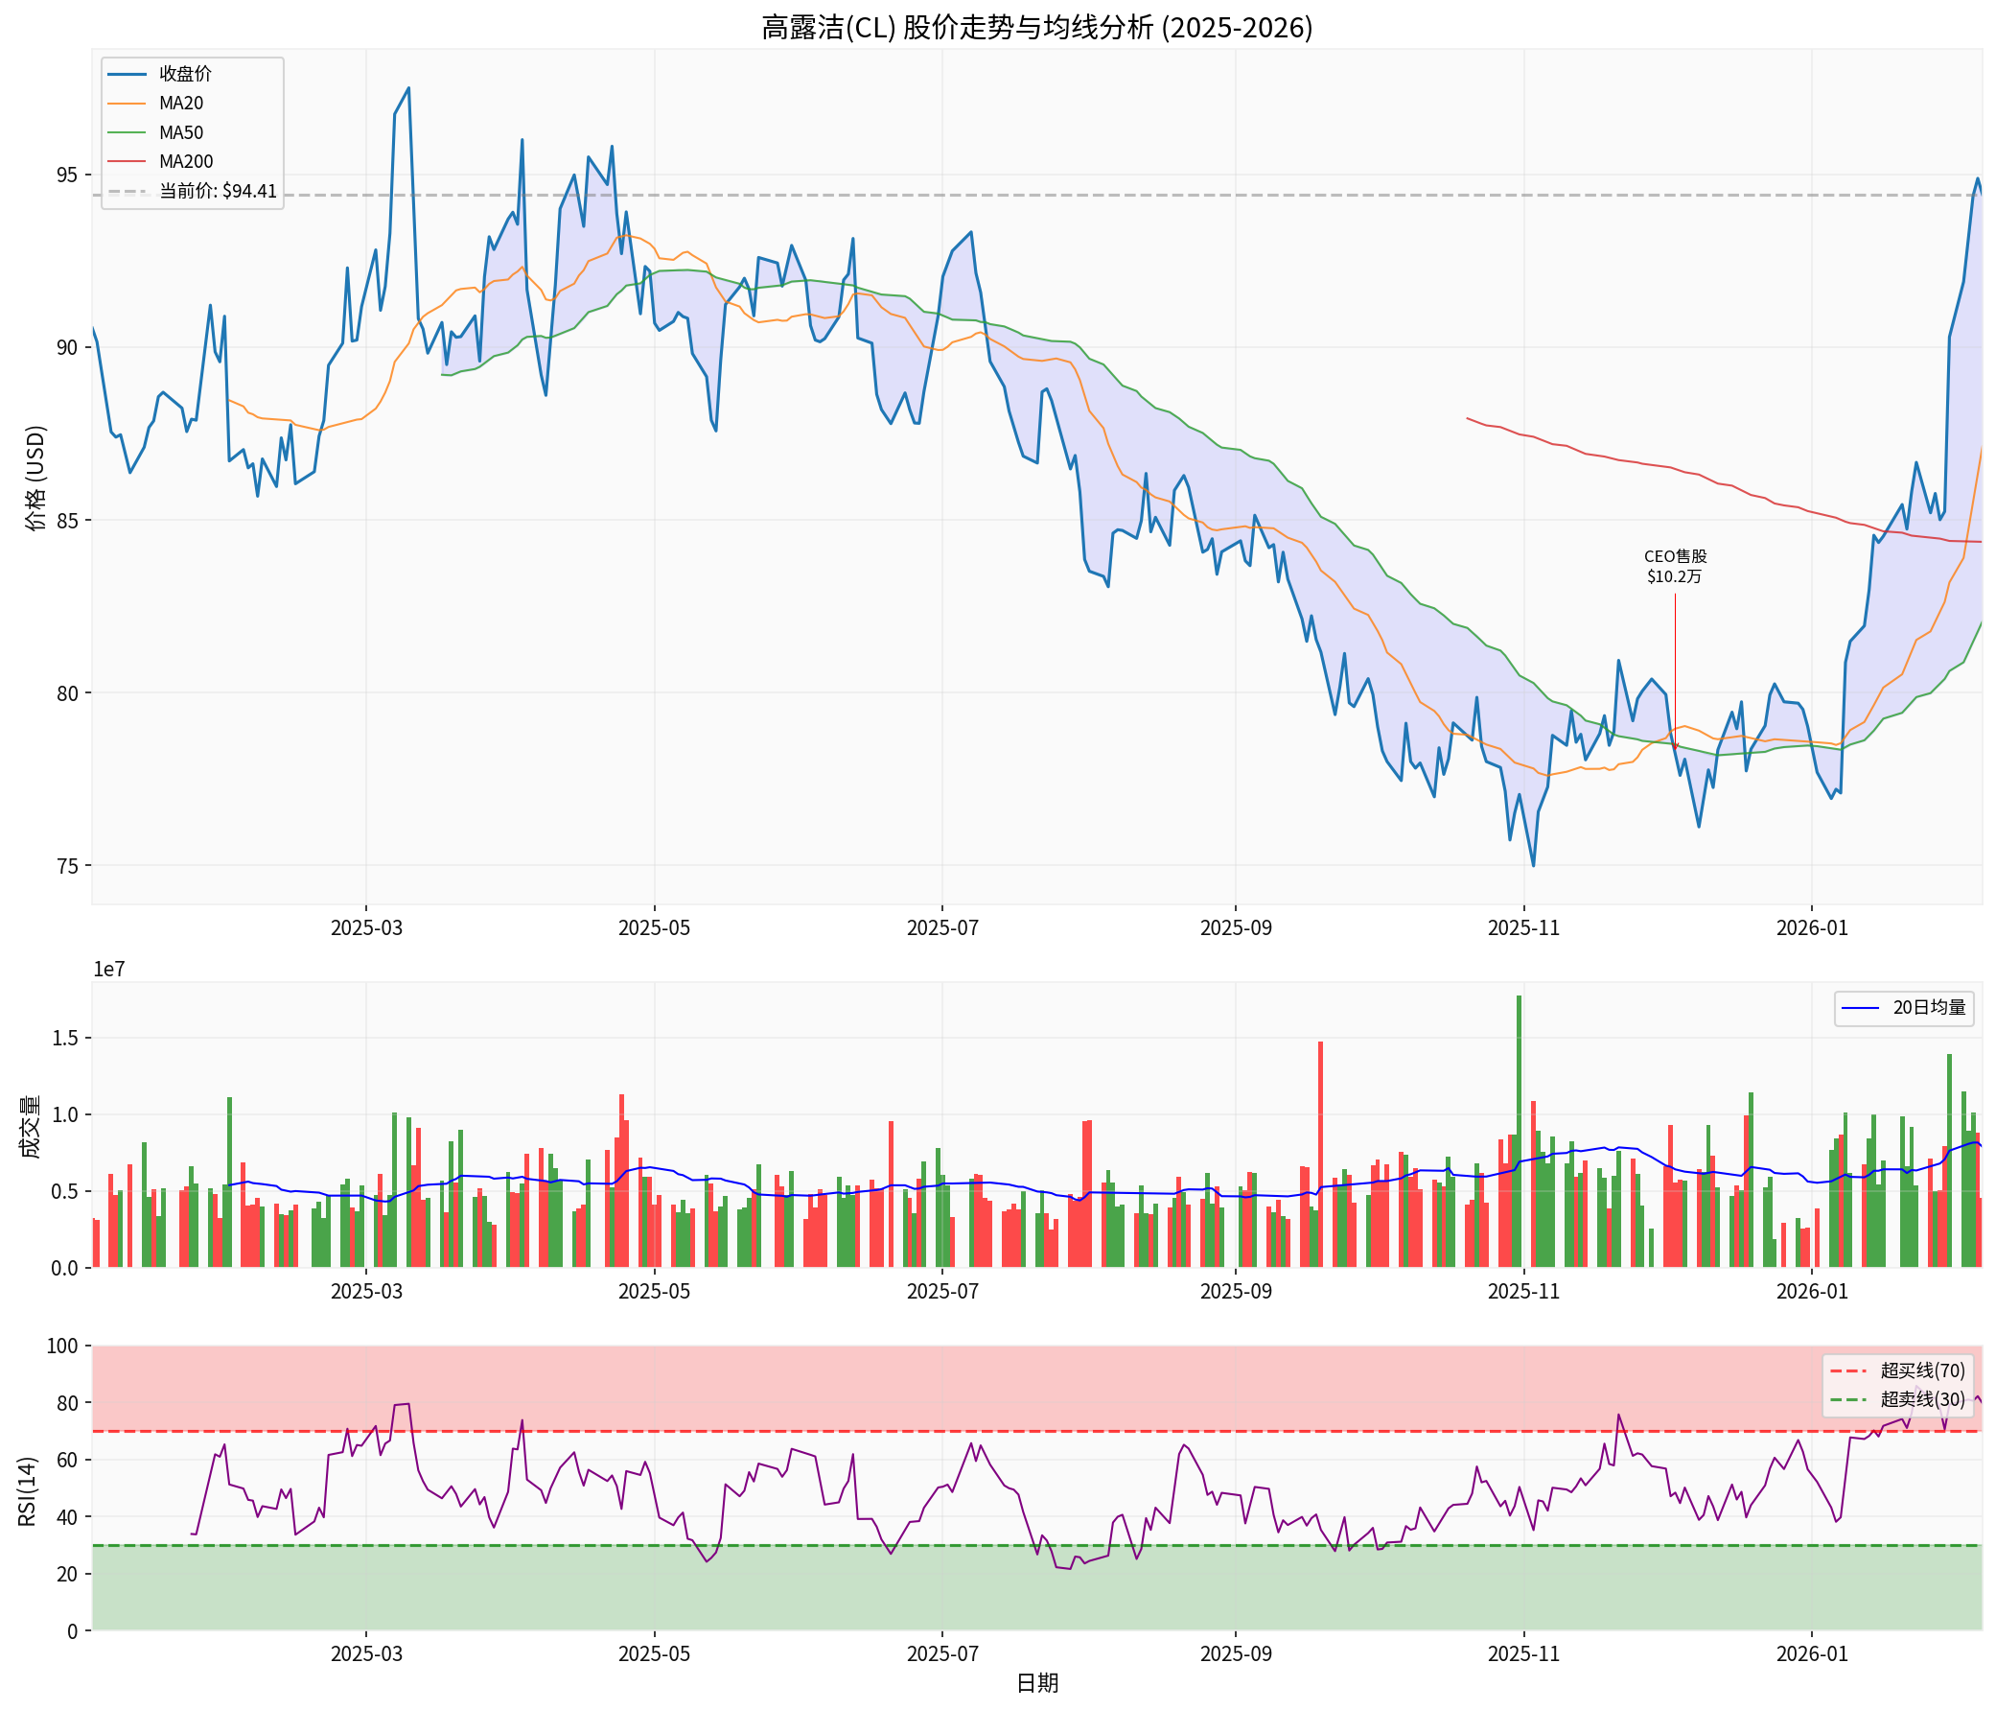Click the MA20 legend label
This screenshot has height=1710, width=1996.
181,104
